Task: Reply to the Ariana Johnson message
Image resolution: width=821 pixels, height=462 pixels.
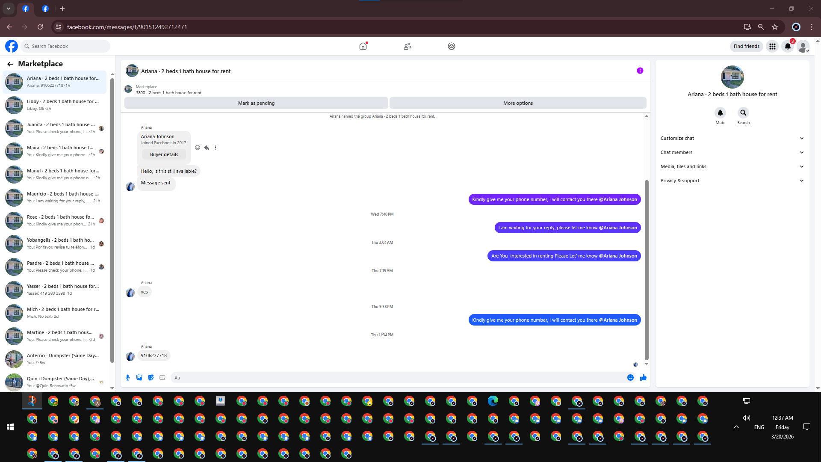Action: pos(207,148)
